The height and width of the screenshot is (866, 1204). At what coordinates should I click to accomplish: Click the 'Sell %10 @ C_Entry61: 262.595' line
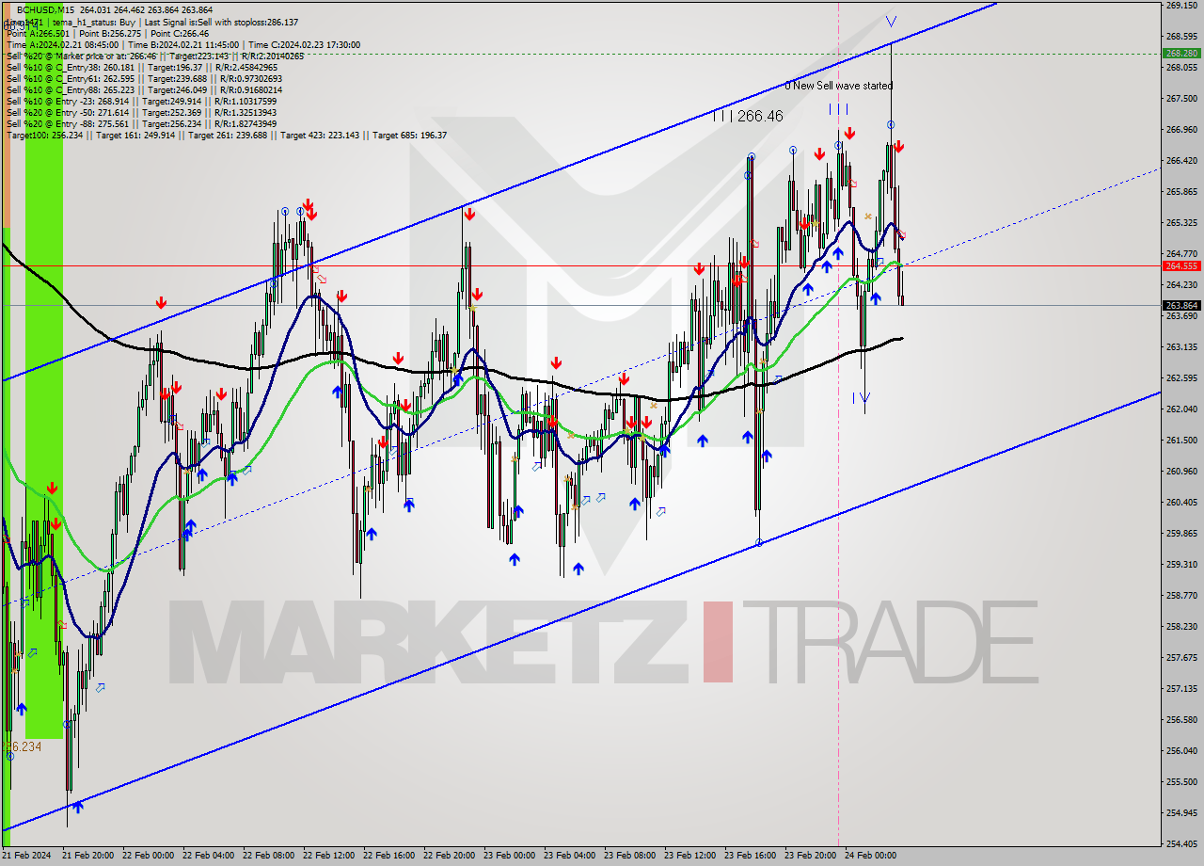(x=142, y=79)
